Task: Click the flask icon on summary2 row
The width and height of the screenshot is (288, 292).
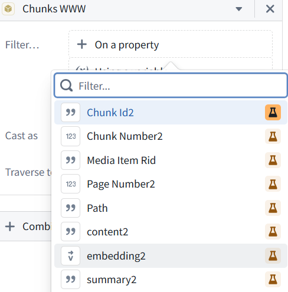Action: (x=273, y=280)
